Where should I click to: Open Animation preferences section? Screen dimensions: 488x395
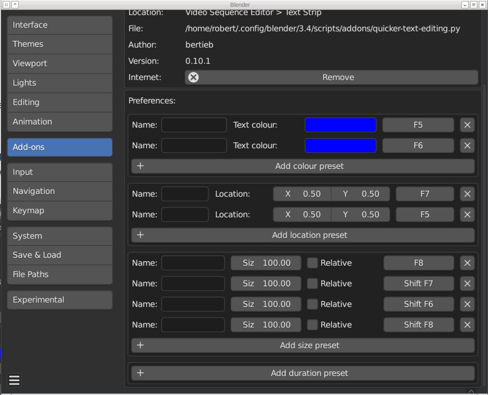click(x=60, y=122)
